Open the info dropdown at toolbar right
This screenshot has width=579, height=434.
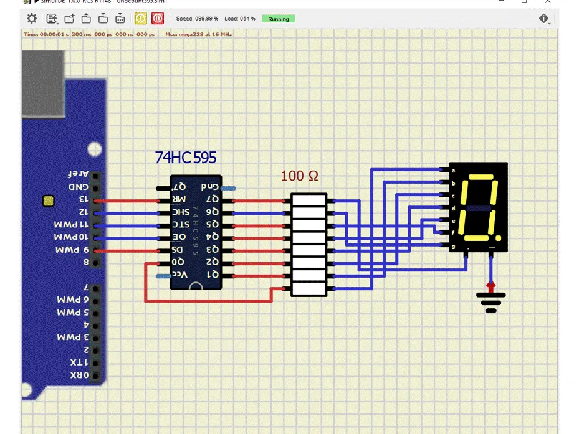544,19
